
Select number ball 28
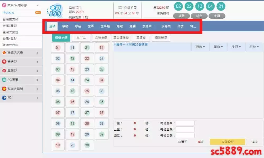pyautogui.click(x=87, y=124)
